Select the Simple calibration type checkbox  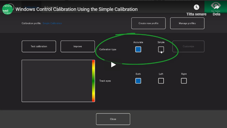(x=161, y=49)
